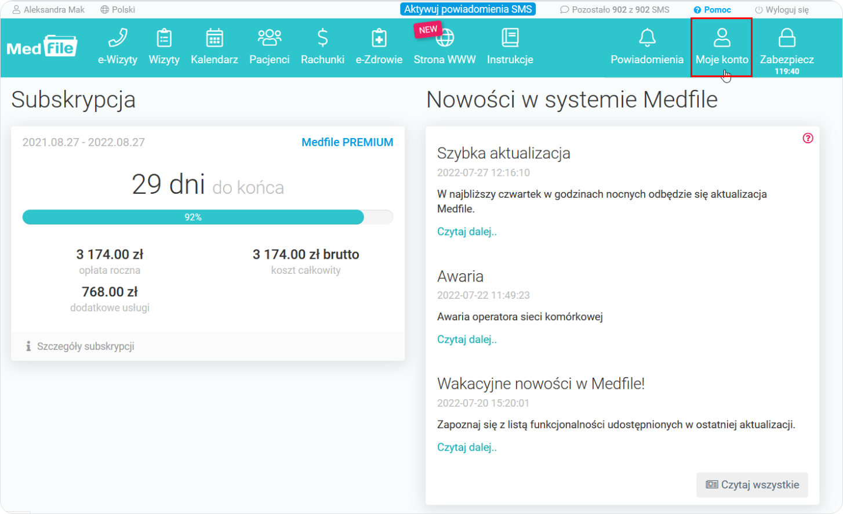Click the NEW badge on Strona WWW
This screenshot has width=843, height=514.
(428, 30)
